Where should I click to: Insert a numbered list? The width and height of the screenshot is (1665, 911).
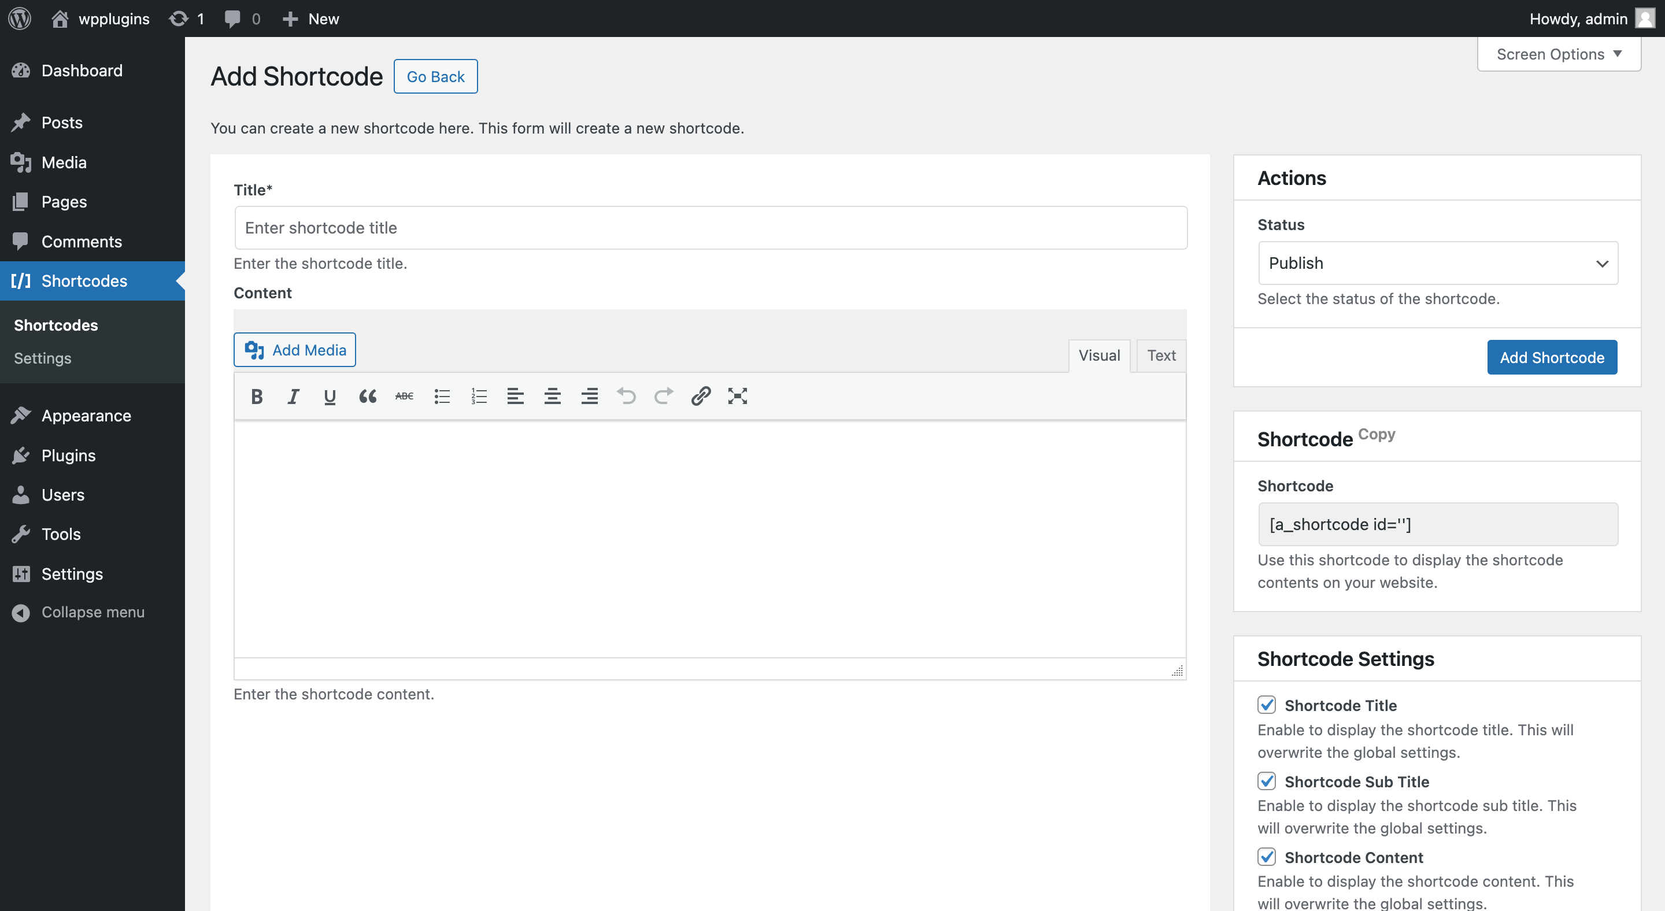[479, 396]
